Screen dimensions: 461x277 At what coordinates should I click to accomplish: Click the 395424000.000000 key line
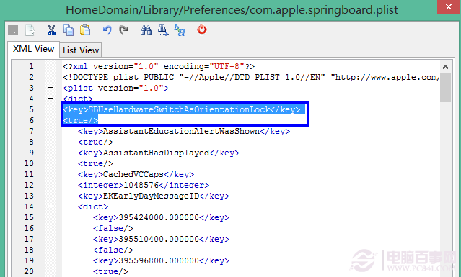point(161,217)
